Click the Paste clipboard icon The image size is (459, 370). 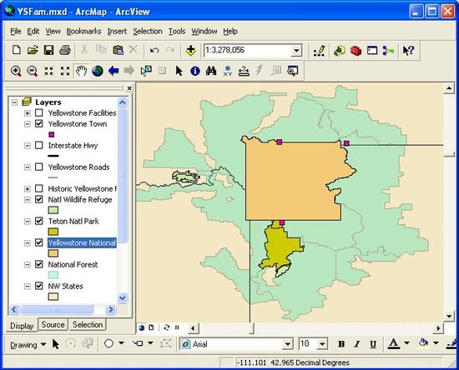(x=118, y=50)
